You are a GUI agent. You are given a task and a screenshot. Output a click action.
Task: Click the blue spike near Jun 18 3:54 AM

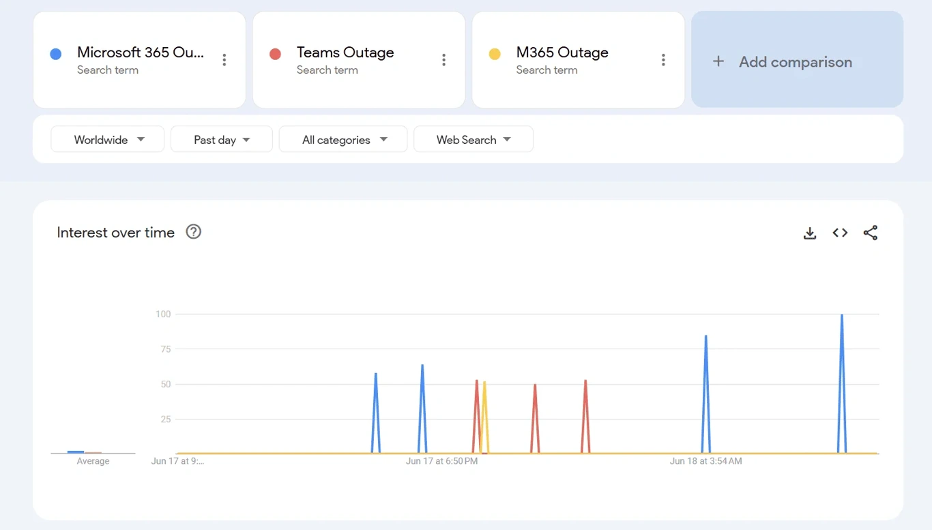(x=705, y=394)
